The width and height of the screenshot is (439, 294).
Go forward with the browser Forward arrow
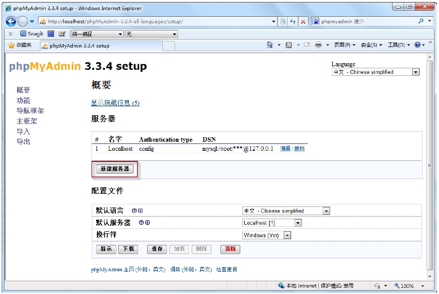(x=23, y=21)
